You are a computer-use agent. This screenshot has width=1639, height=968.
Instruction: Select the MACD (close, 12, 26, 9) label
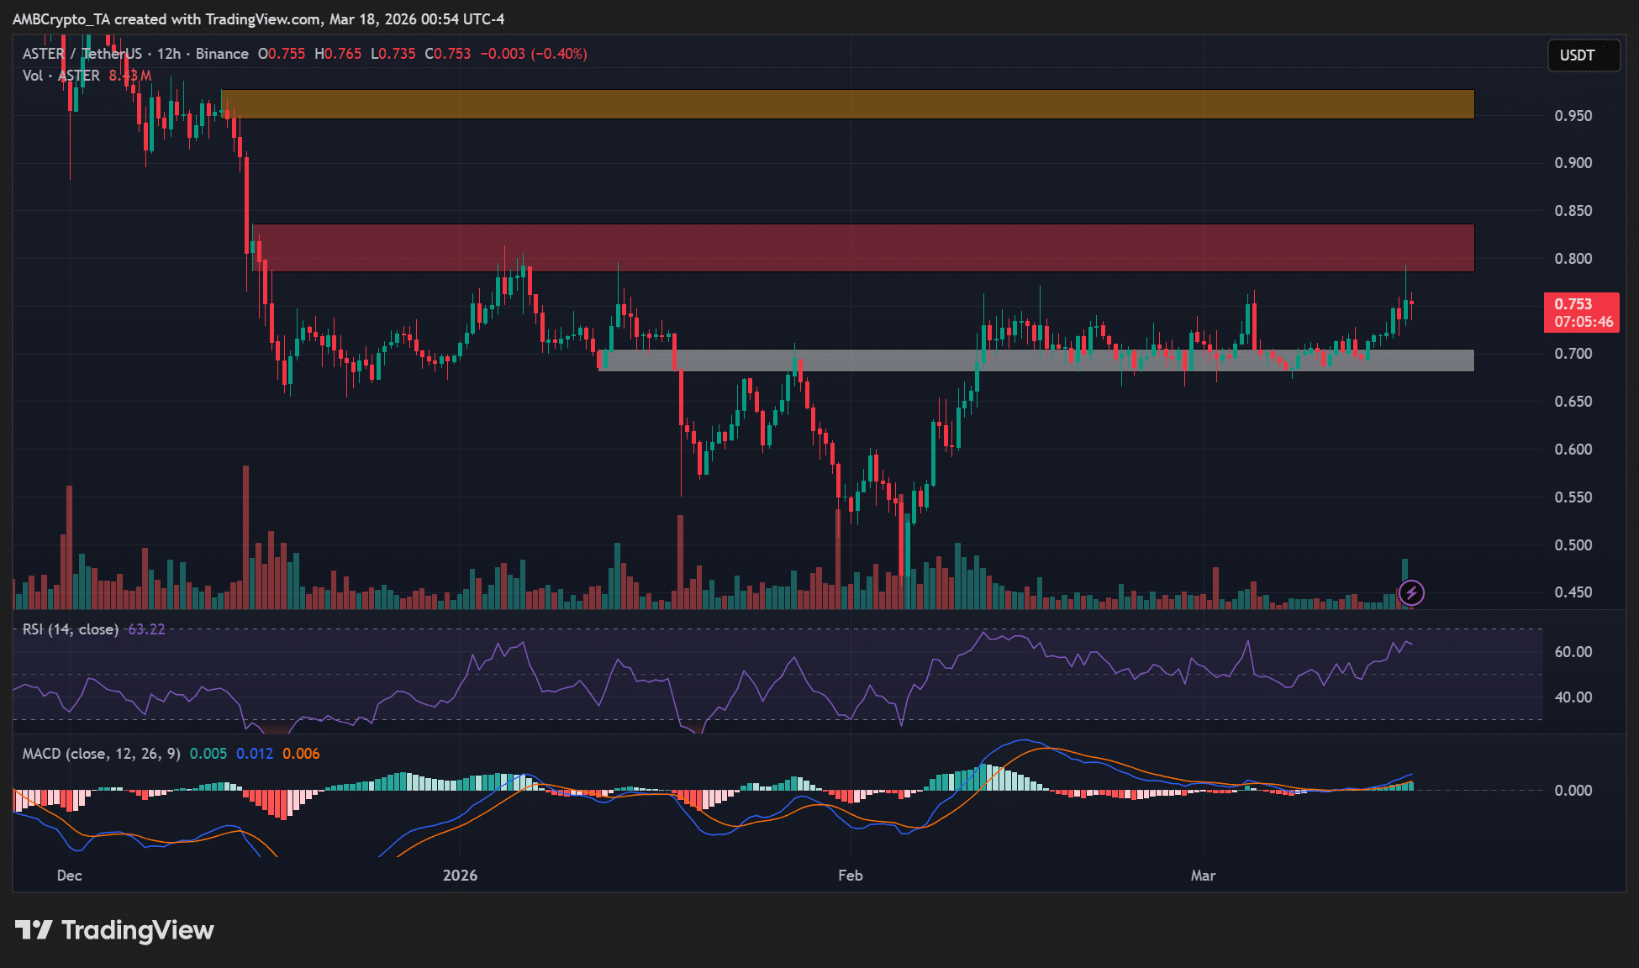pyautogui.click(x=101, y=754)
